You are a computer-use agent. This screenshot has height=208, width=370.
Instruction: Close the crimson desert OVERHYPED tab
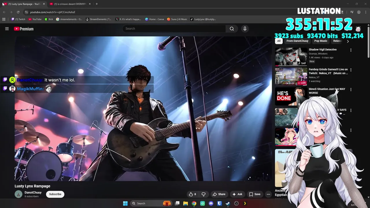click(90, 4)
